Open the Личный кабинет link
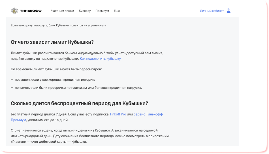269x154 pixels. click(212, 11)
